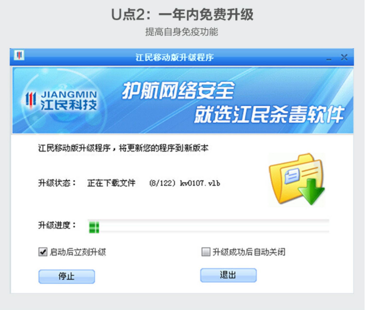This screenshot has width=368, height=310.
Task: Click the window title 江民移动版升级程序
Action: (175, 57)
